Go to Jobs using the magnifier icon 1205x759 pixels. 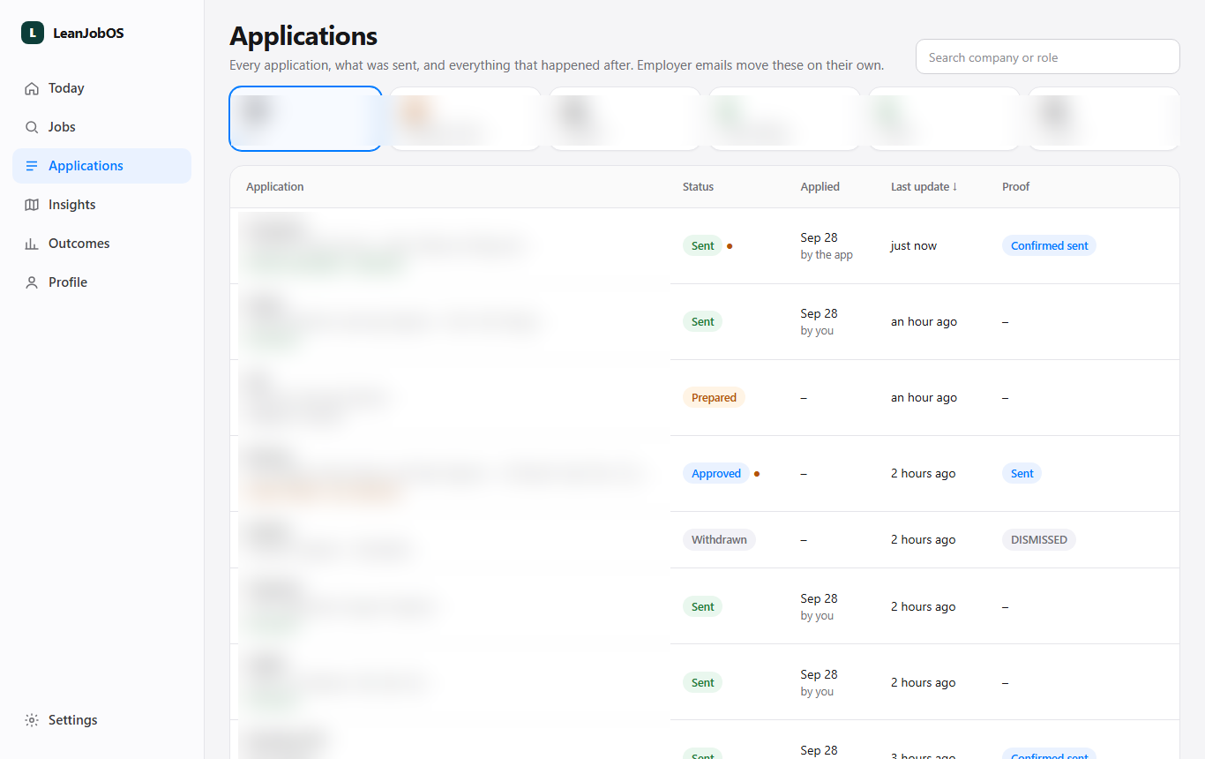click(x=32, y=127)
